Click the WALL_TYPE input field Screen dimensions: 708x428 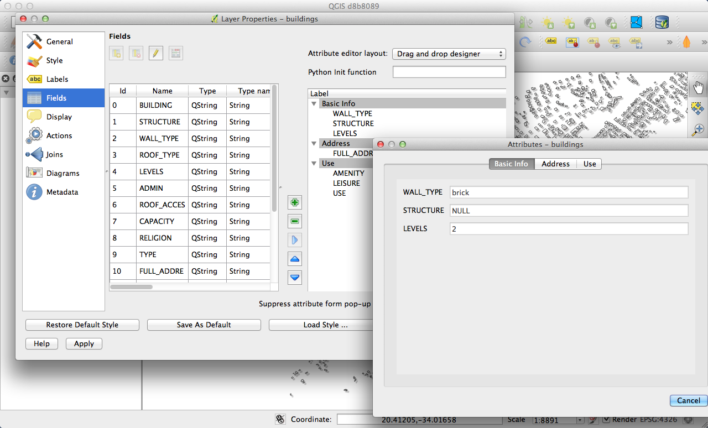point(569,192)
